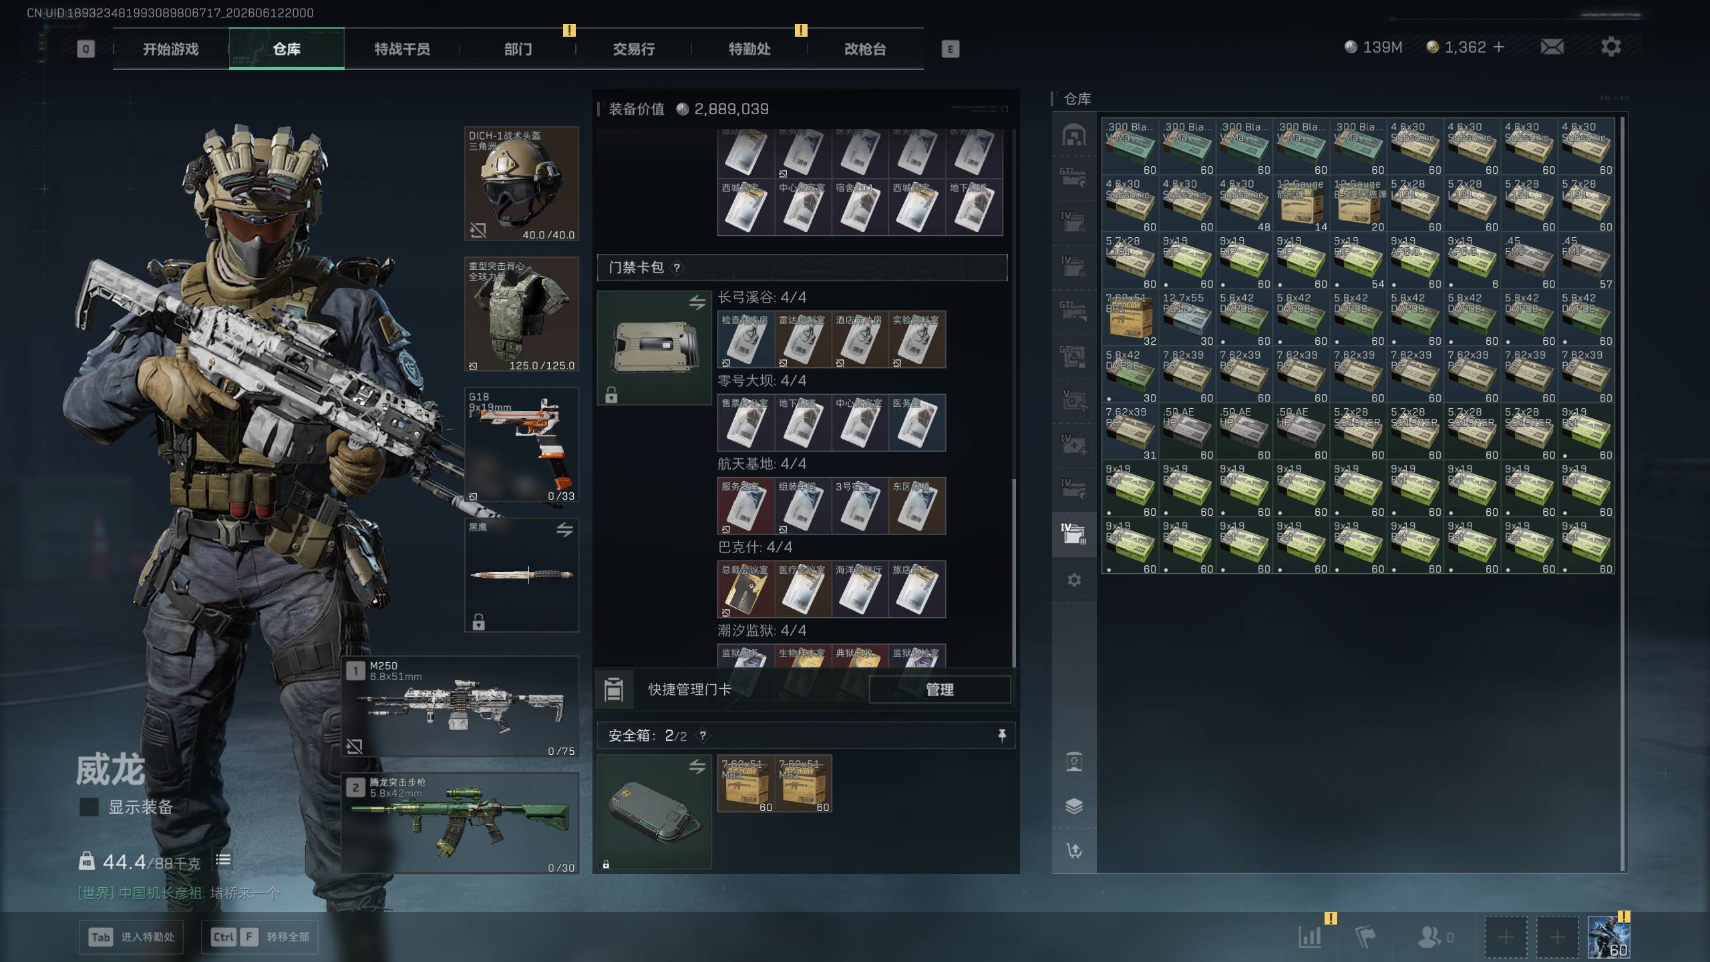Select the .45 FMJ ammo stack of 57
Image resolution: width=1710 pixels, height=962 pixels.
(x=1586, y=261)
